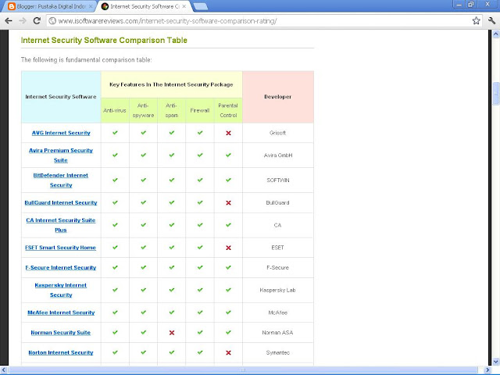Click McAfee's Parental Control green checkmark
This screenshot has width=500, height=375.
228,312
